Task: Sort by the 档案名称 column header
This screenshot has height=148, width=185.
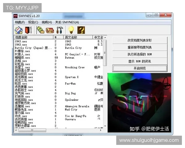Action: click(34, 37)
